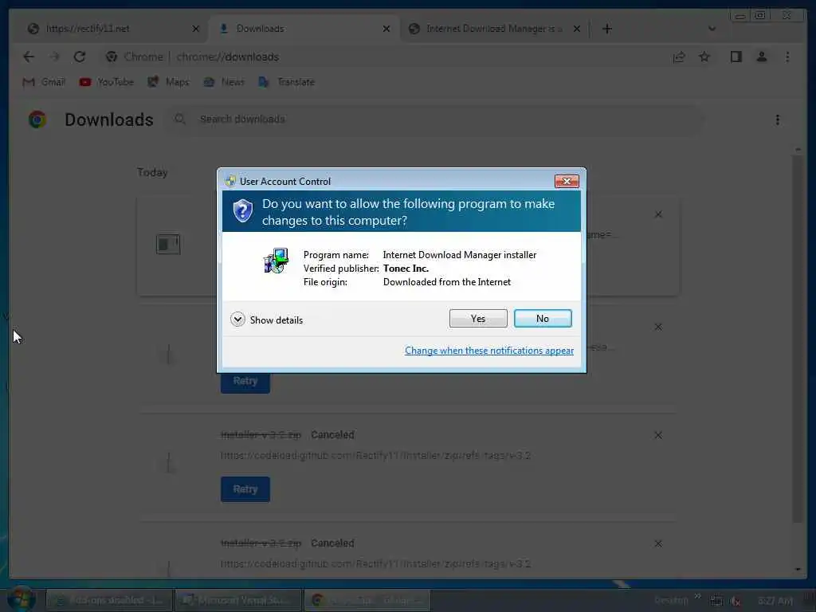Click Yes in User Account Control dialog
Screen dimensions: 816x612
[478, 319]
